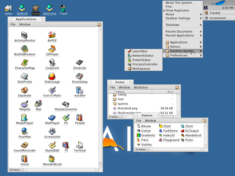Viewport: 235px width, 176px height.
Task: Expand the Preferences submenu in Deskbar menu
Action: point(182,55)
